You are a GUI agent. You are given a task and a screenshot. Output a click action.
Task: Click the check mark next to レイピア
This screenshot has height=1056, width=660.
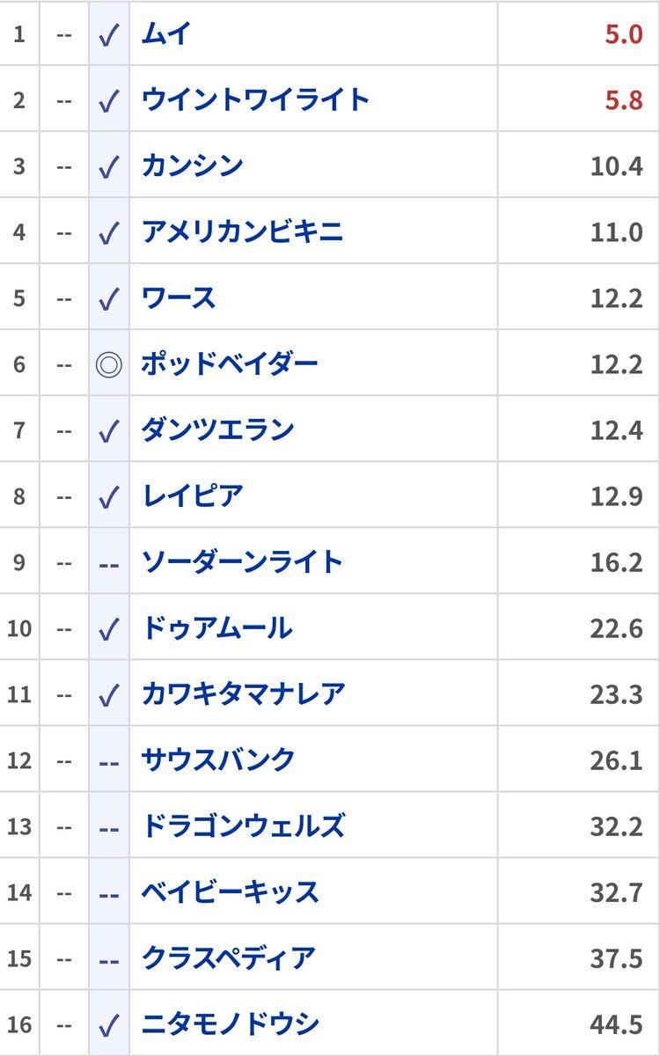pos(108,497)
